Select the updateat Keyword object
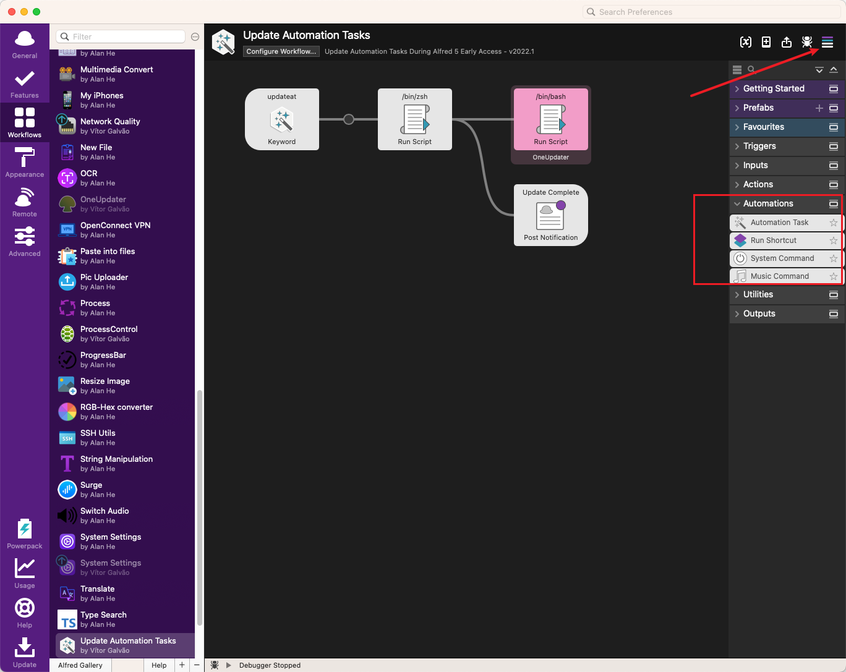The image size is (846, 672). click(282, 119)
